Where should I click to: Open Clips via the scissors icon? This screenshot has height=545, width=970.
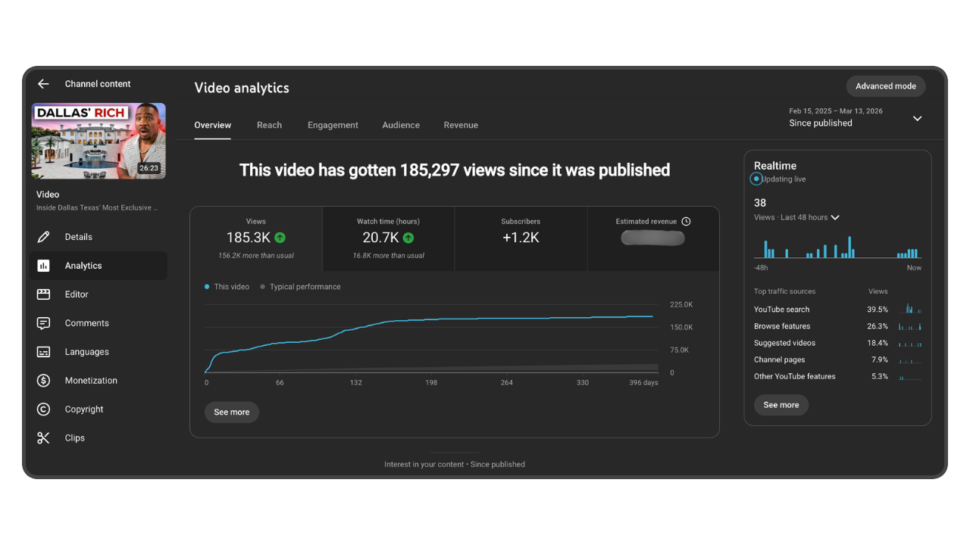[x=44, y=438]
